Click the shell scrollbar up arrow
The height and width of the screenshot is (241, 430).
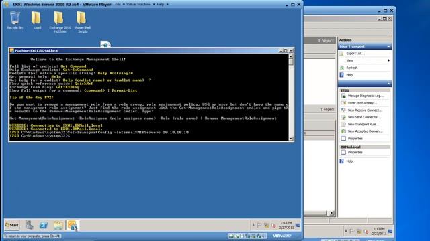click(x=291, y=56)
